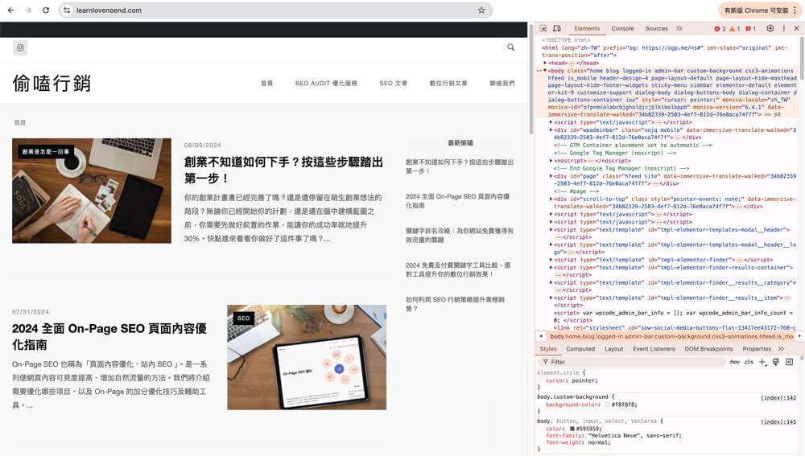Go back using the browser back arrow
The height and width of the screenshot is (456, 805).
[x=10, y=10]
